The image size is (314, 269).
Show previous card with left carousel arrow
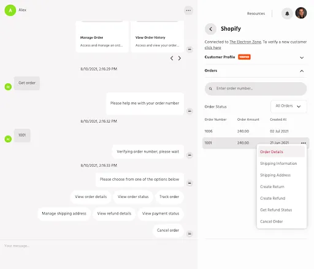point(172,58)
